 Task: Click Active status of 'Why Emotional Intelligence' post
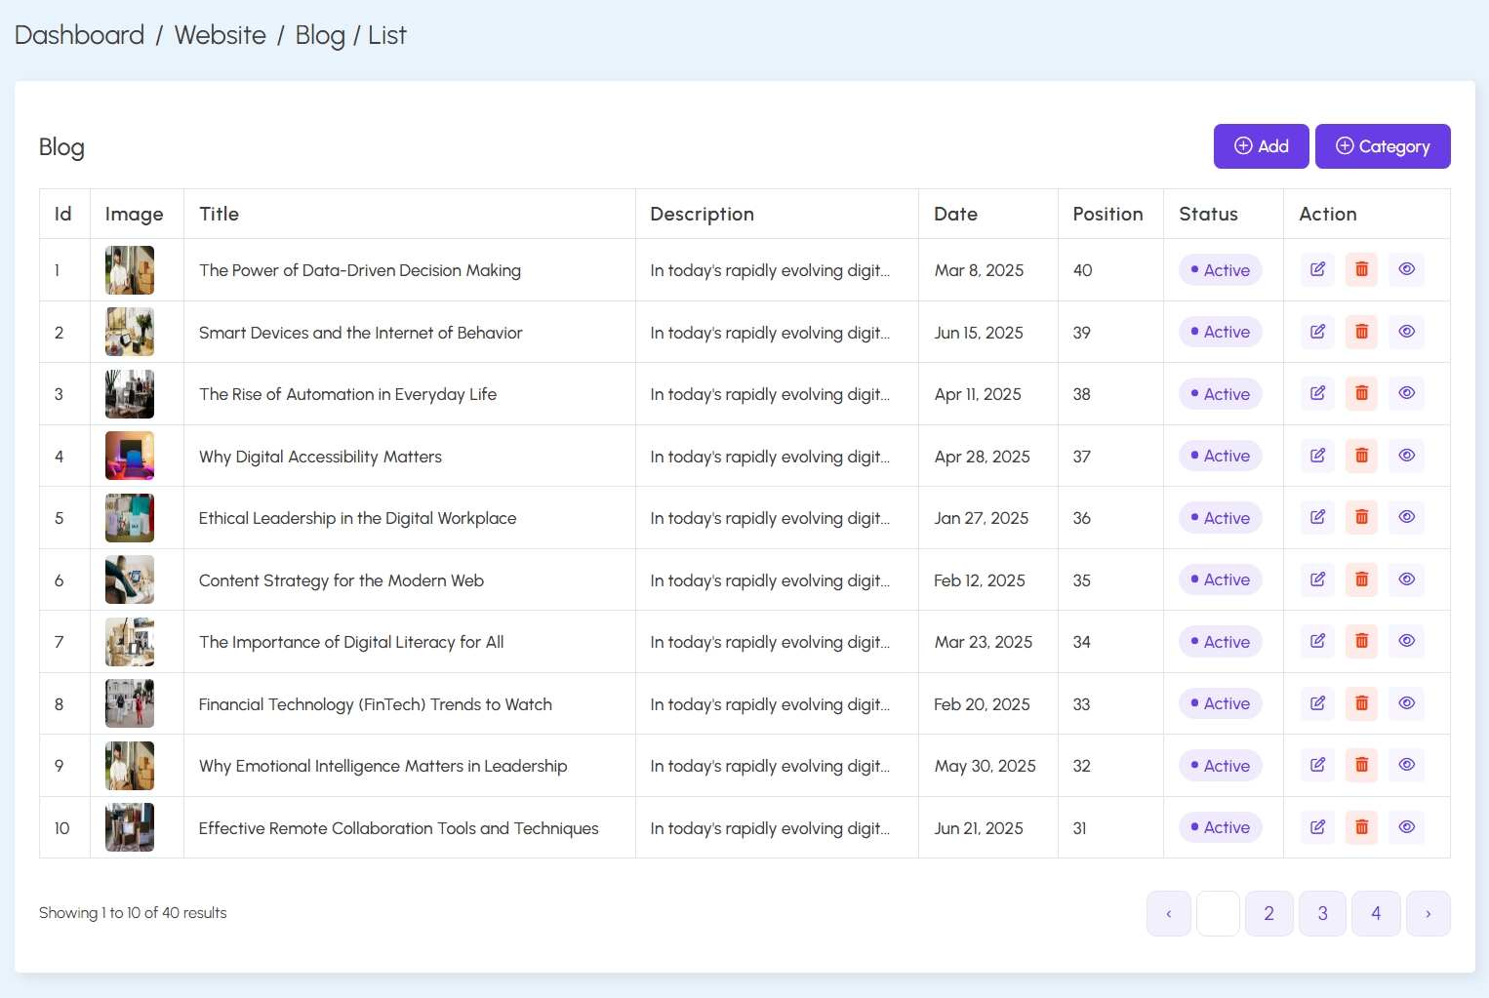(x=1221, y=766)
